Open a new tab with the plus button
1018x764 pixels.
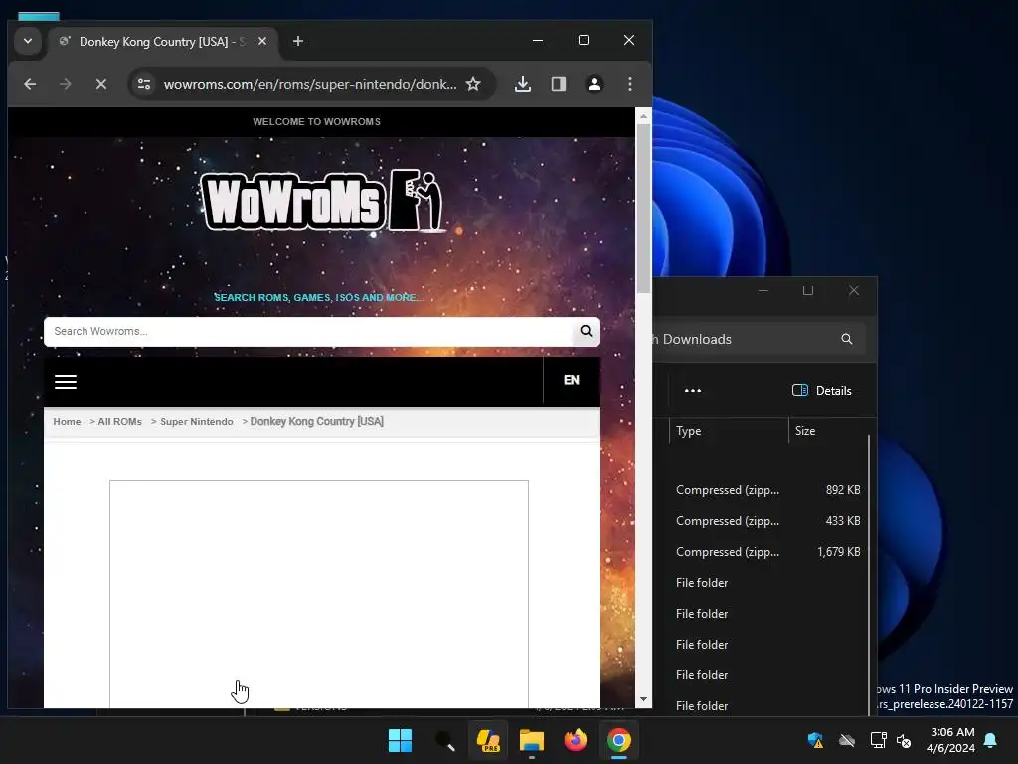tap(298, 41)
